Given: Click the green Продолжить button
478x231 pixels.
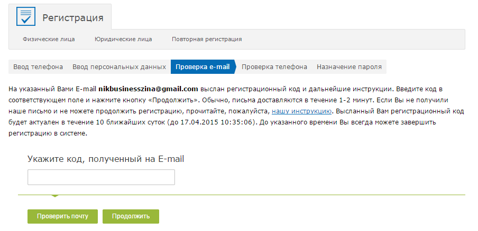Looking at the screenshot, I should click(131, 216).
